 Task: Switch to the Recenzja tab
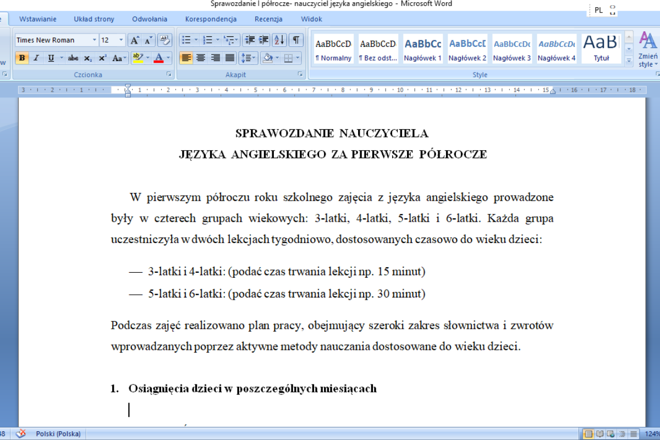(268, 19)
